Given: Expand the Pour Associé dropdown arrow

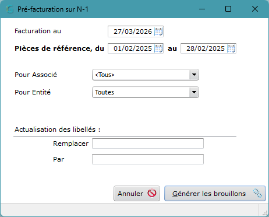Looking at the screenshot, I should click(x=194, y=75).
